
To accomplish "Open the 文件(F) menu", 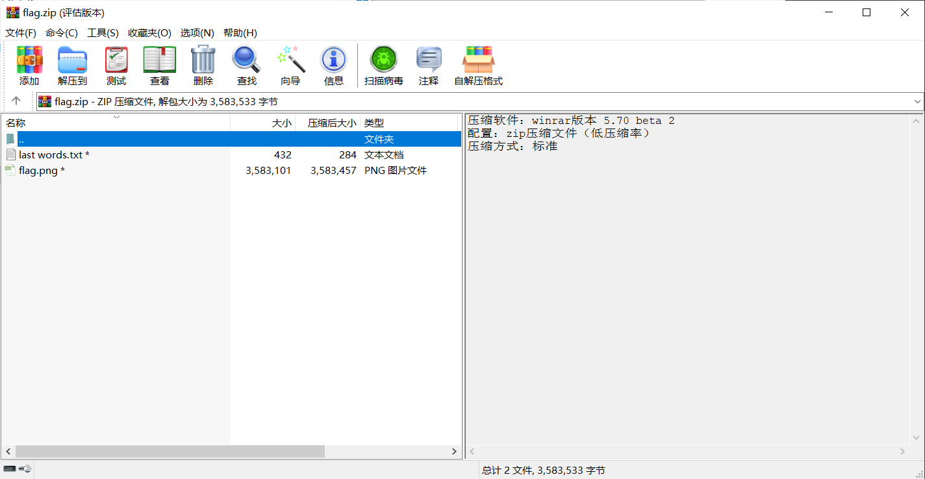I will click(21, 33).
